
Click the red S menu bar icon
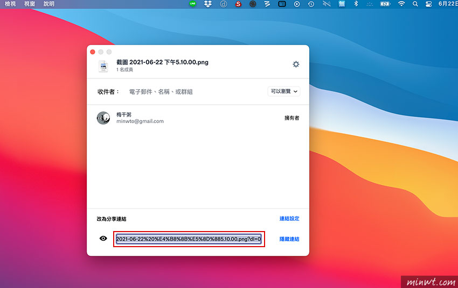pyautogui.click(x=238, y=4)
